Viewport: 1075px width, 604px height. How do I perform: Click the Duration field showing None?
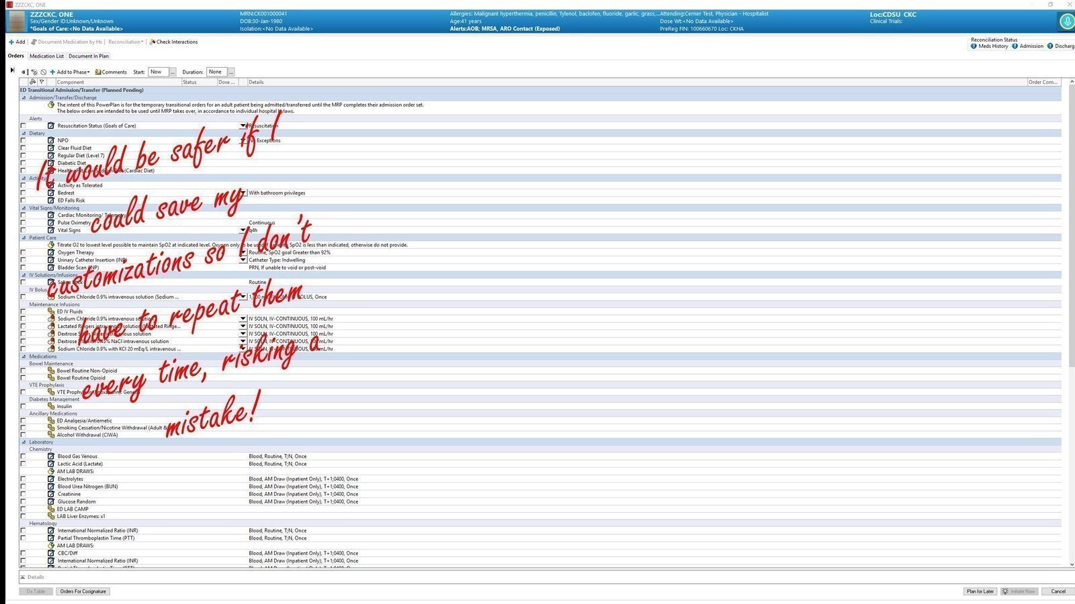216,72
